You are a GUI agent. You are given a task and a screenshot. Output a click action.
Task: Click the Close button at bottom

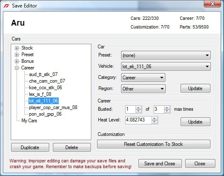point(200,164)
